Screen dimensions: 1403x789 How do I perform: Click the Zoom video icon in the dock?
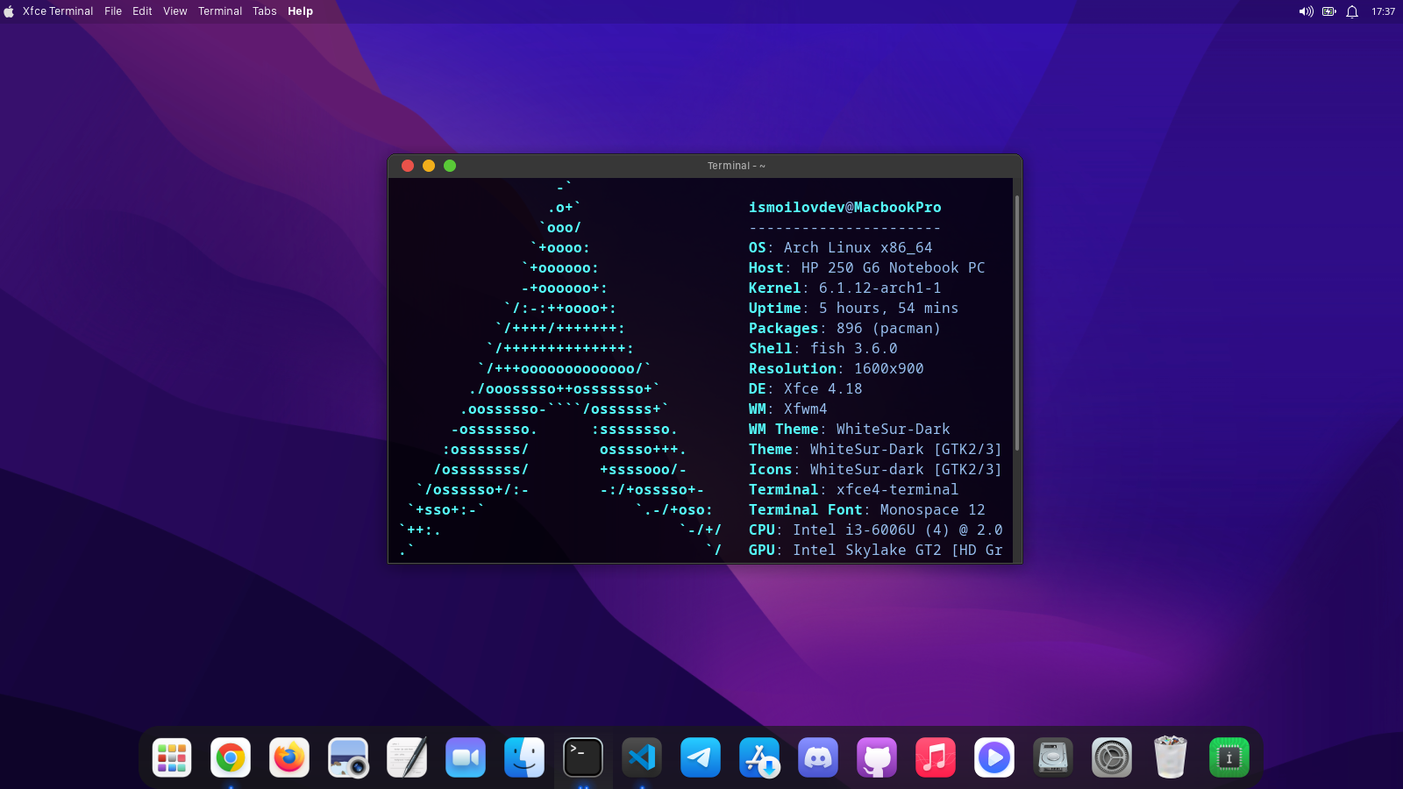(x=466, y=757)
